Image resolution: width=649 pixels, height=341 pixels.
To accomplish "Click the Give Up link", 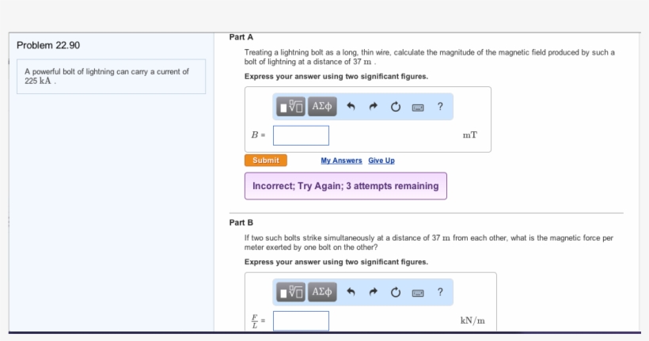I will tap(381, 161).
